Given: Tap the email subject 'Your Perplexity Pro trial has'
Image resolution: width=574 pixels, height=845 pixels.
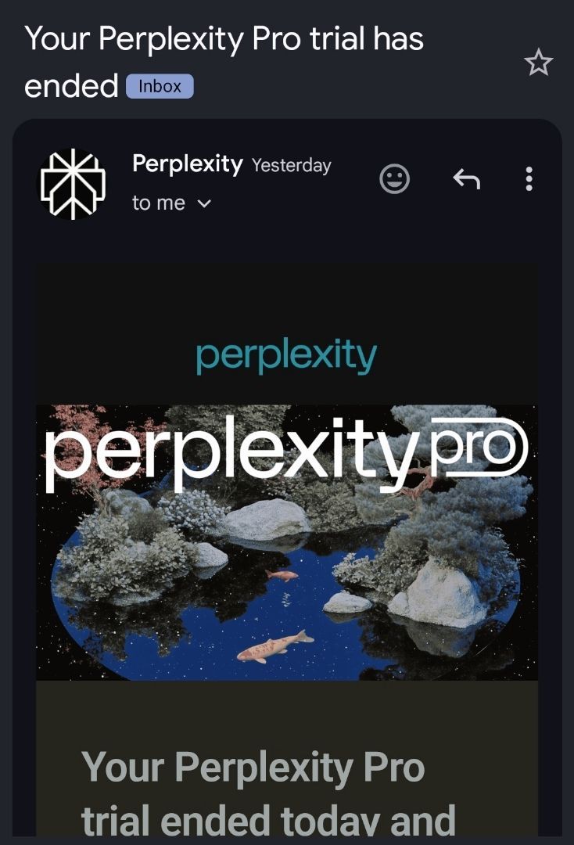Looking at the screenshot, I should [x=224, y=39].
